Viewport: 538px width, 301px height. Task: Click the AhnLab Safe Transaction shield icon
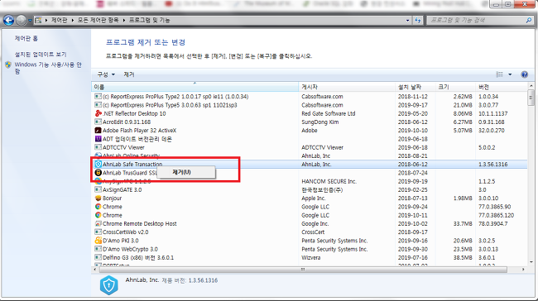[98, 165]
